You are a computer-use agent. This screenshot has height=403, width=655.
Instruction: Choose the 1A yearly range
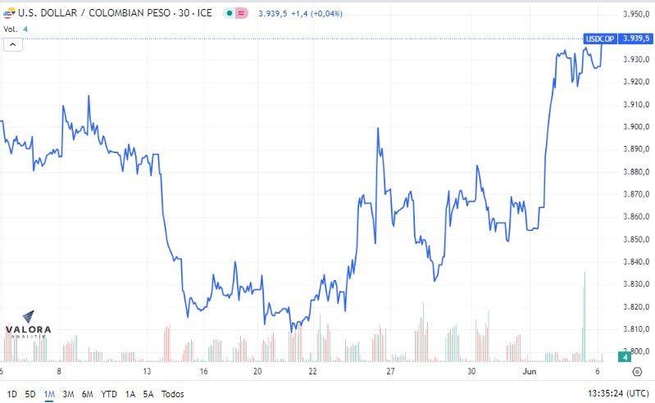(130, 394)
